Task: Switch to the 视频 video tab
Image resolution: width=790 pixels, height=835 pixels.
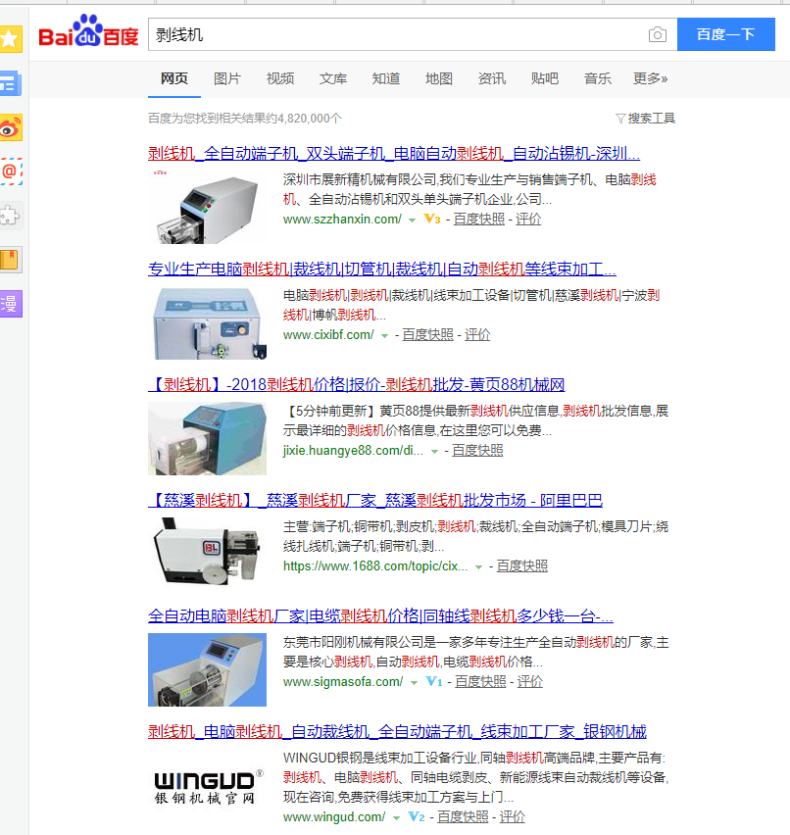Action: click(x=280, y=78)
